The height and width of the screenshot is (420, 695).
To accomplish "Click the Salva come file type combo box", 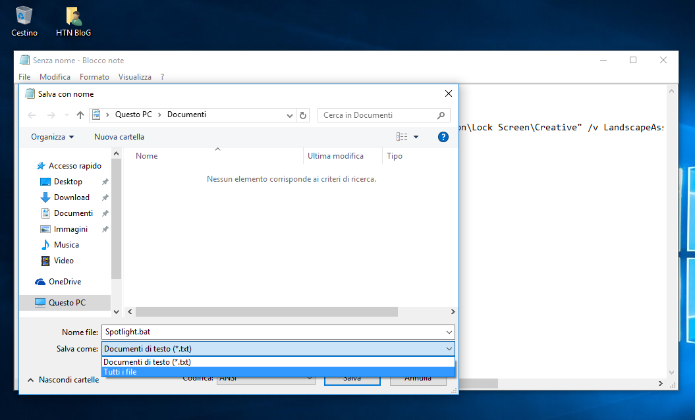I will click(x=279, y=349).
